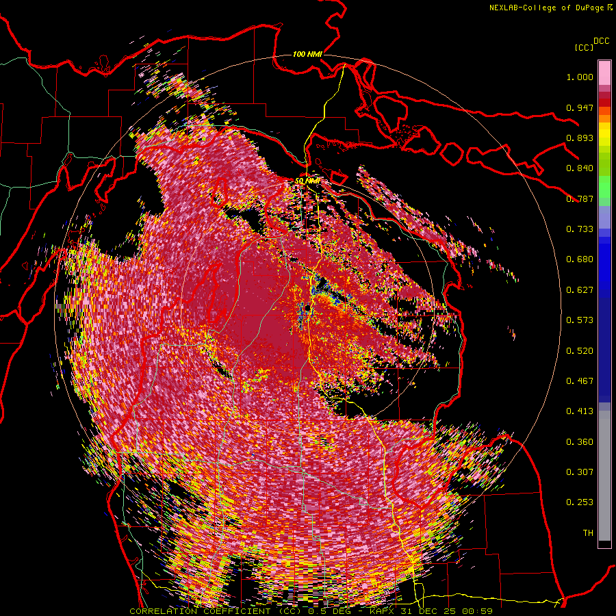Click the 1.000 scale value
This screenshot has width=616, height=616.
click(x=580, y=77)
